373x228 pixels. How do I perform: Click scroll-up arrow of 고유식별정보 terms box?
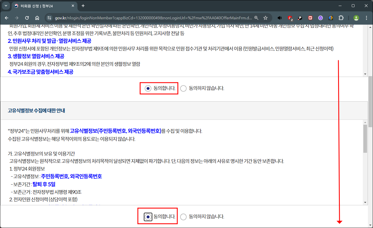tap(365, 122)
